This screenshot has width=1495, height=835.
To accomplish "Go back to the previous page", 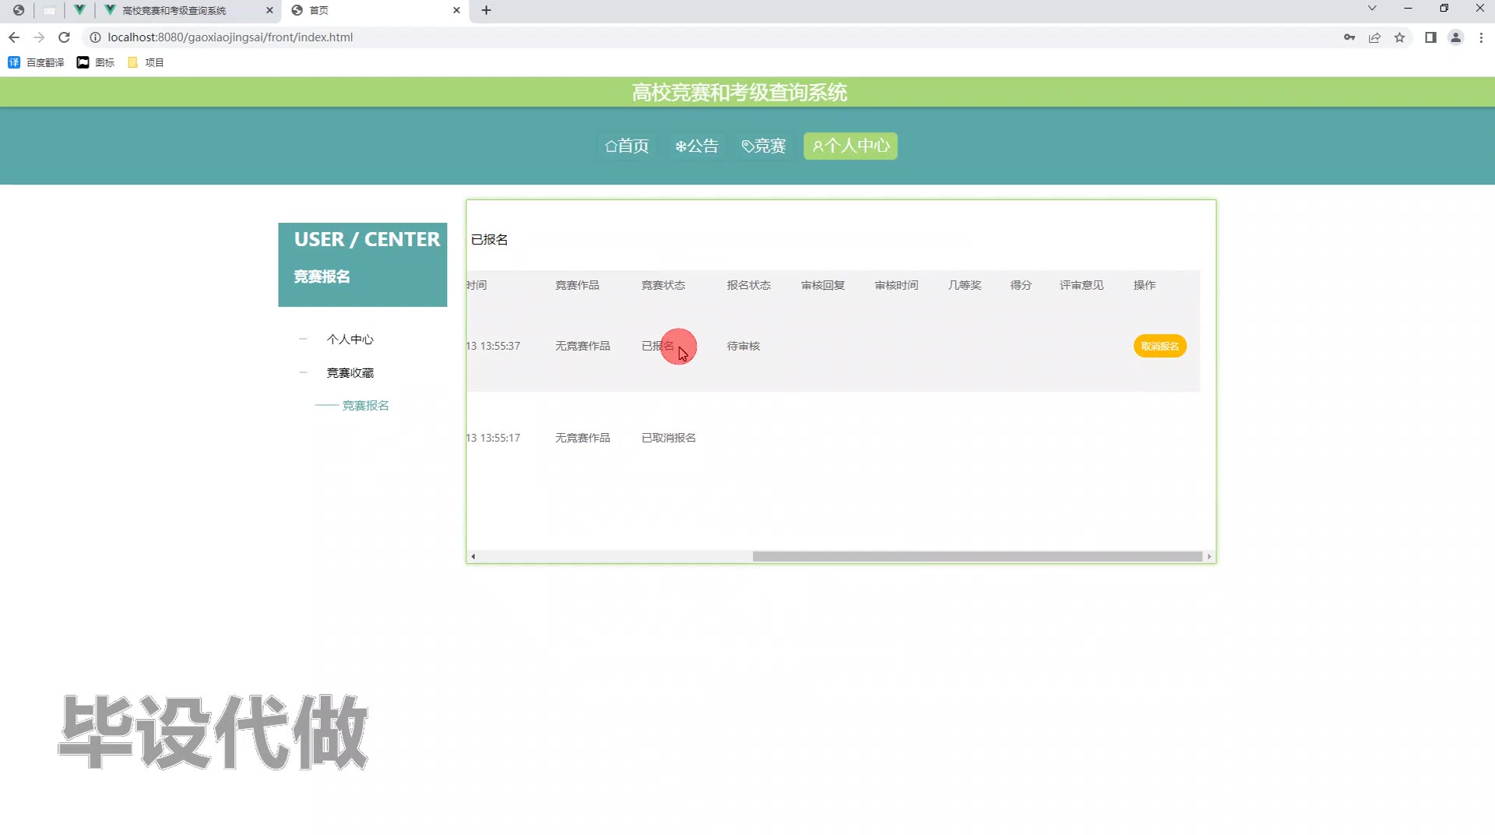I will pos(14,37).
